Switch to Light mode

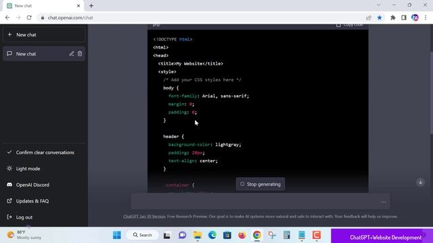pos(44,169)
